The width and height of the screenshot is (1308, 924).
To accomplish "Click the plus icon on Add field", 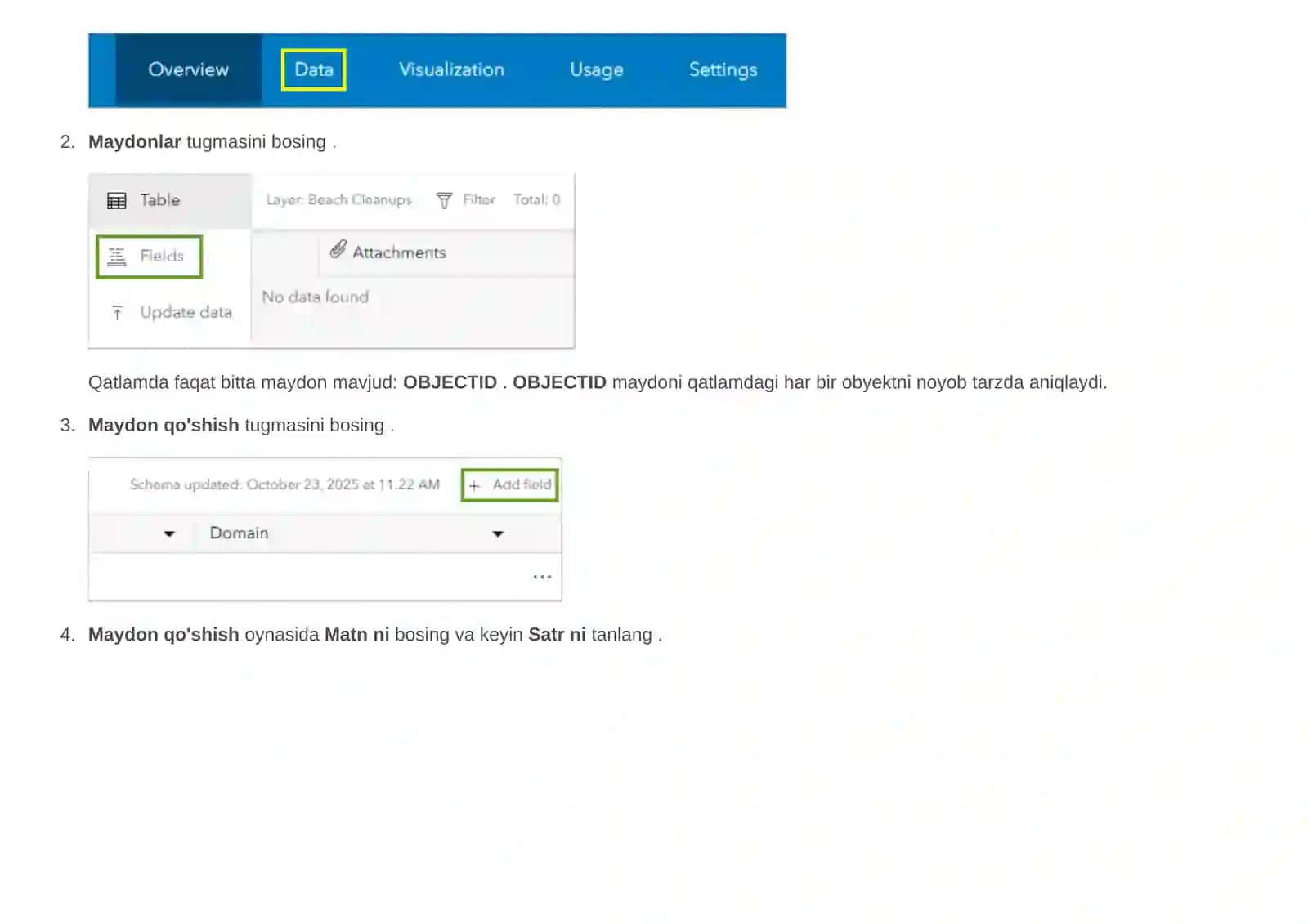I will pos(474,485).
